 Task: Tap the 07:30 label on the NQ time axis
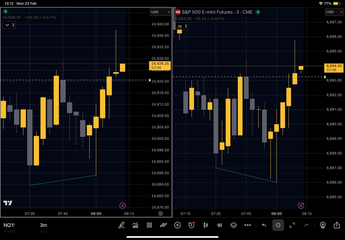click(x=30, y=214)
